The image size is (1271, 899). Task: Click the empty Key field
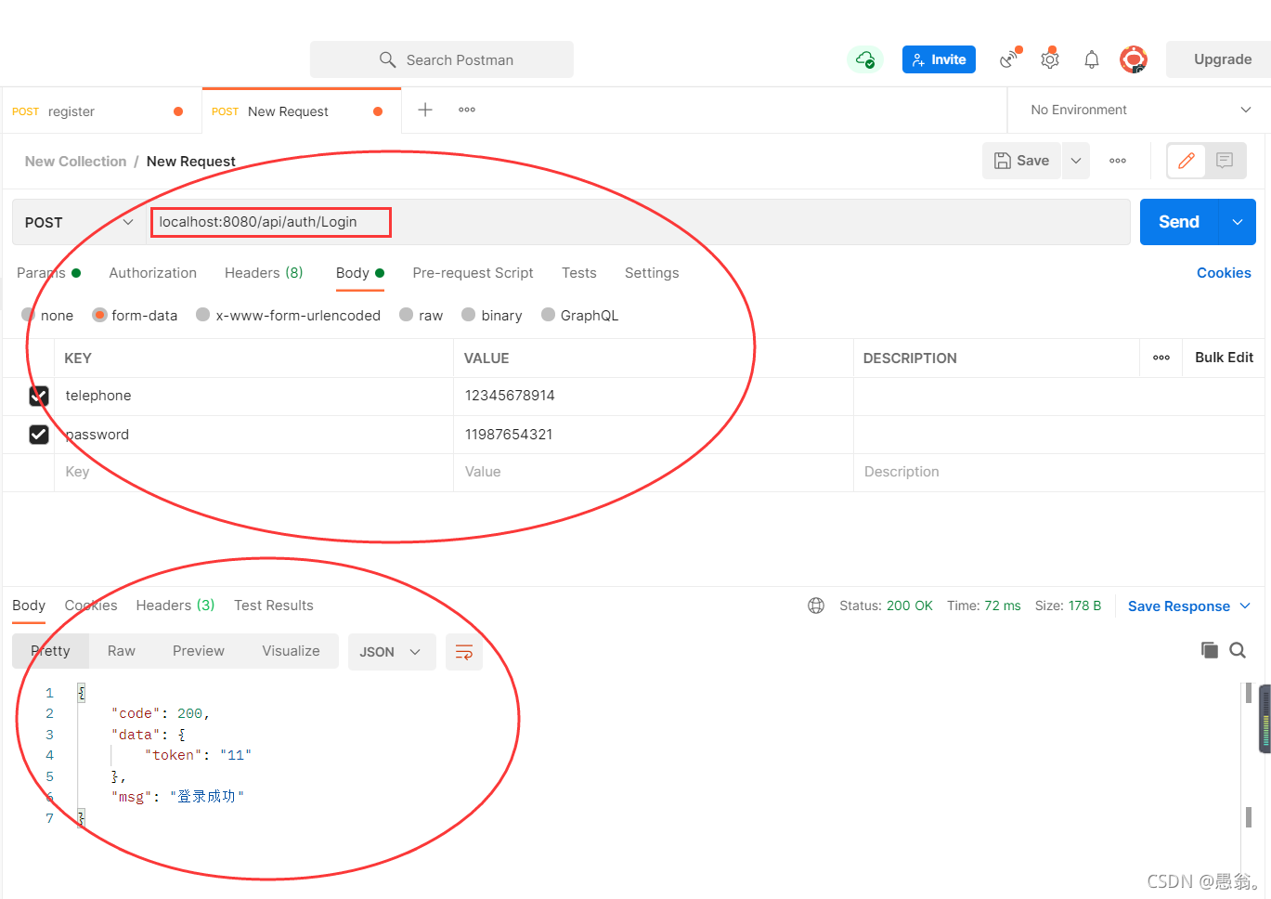pos(253,473)
